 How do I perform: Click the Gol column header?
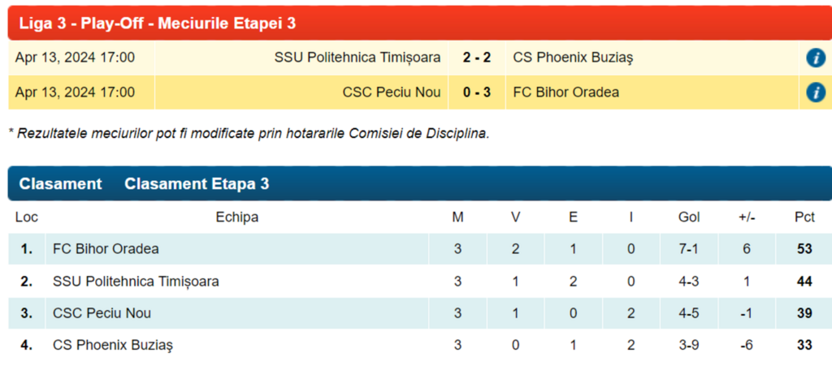tap(688, 217)
